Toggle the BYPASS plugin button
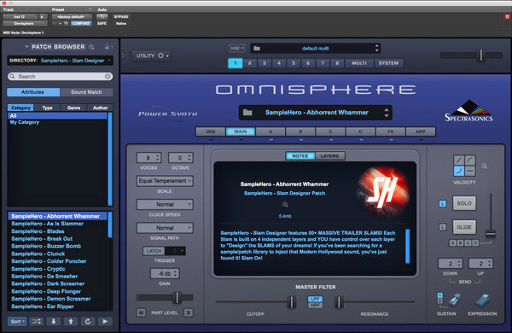 pos(121,17)
